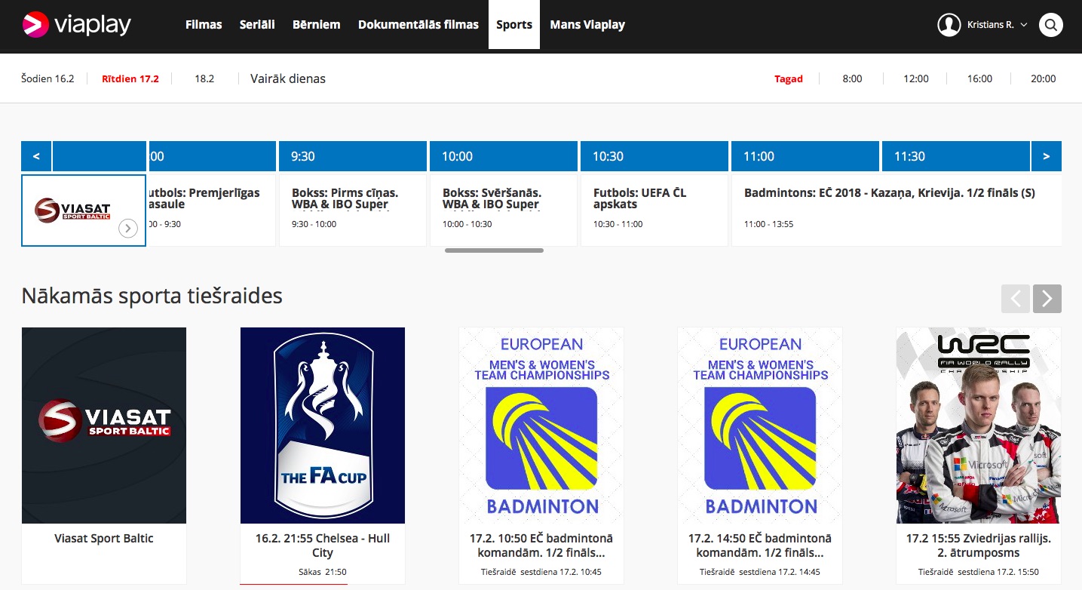This screenshot has height=590, width=1082.
Task: Click the 10:00 timeline header
Action: click(504, 156)
